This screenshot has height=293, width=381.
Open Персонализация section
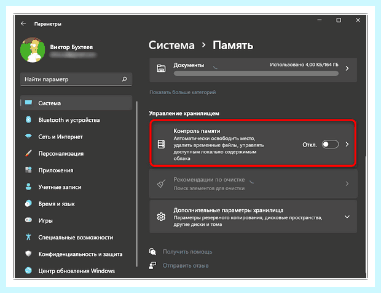click(x=76, y=153)
